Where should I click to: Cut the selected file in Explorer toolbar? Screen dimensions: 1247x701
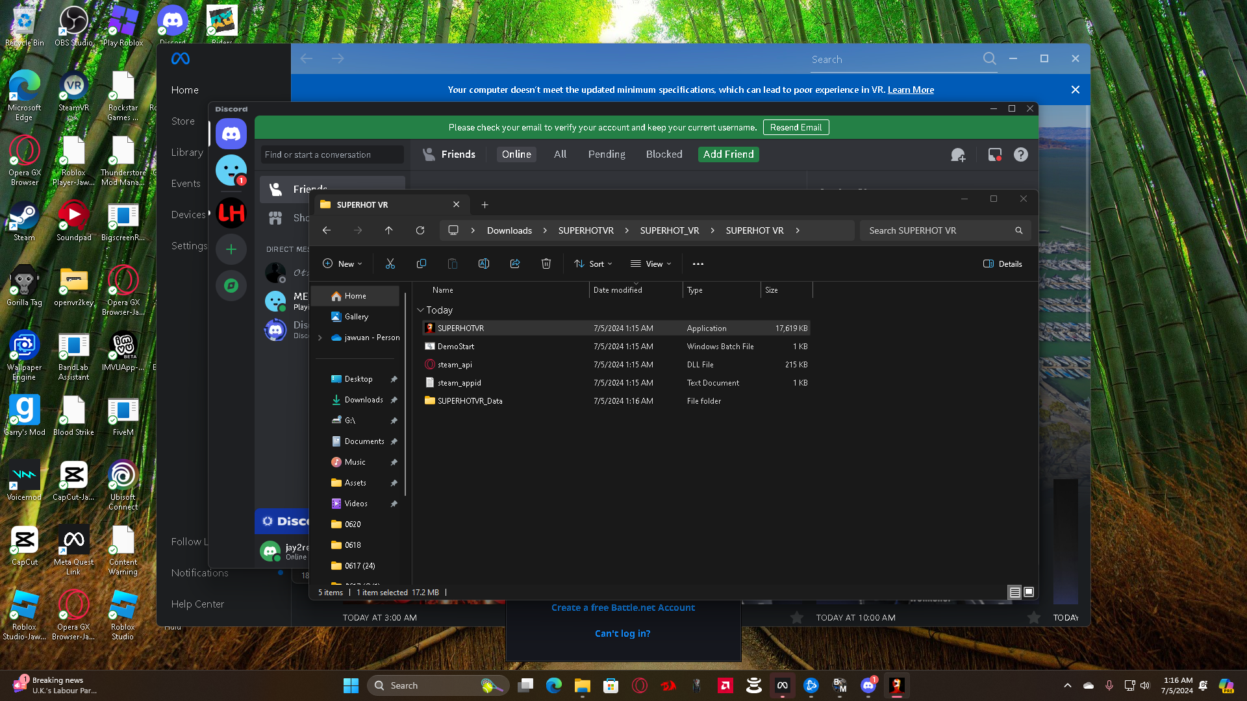[x=390, y=264]
